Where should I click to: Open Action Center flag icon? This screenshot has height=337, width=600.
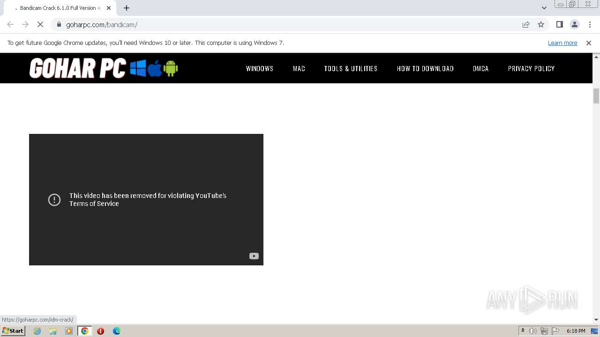click(x=555, y=331)
